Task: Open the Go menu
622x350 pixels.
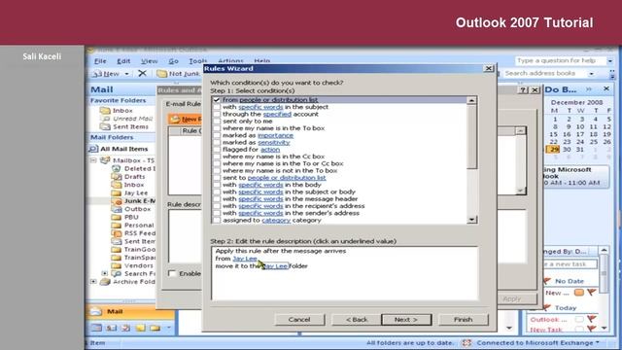Action: [x=173, y=61]
